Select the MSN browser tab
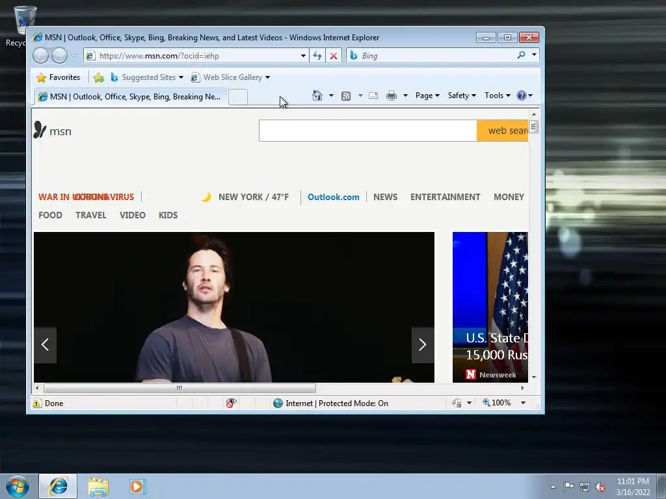The image size is (666, 499). coord(131,97)
